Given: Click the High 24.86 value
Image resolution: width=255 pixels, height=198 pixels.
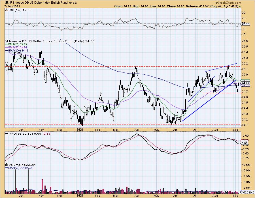Looking at the screenshot, I should click(x=140, y=6).
